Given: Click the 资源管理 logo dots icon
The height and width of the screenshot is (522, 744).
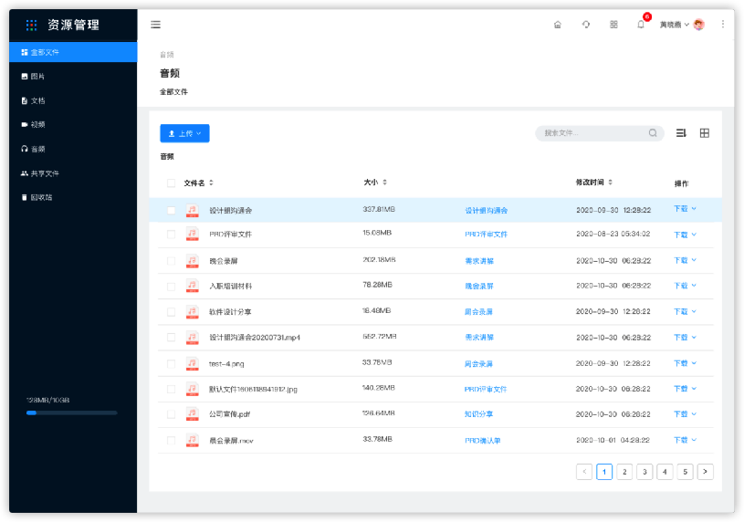Looking at the screenshot, I should click(x=31, y=25).
